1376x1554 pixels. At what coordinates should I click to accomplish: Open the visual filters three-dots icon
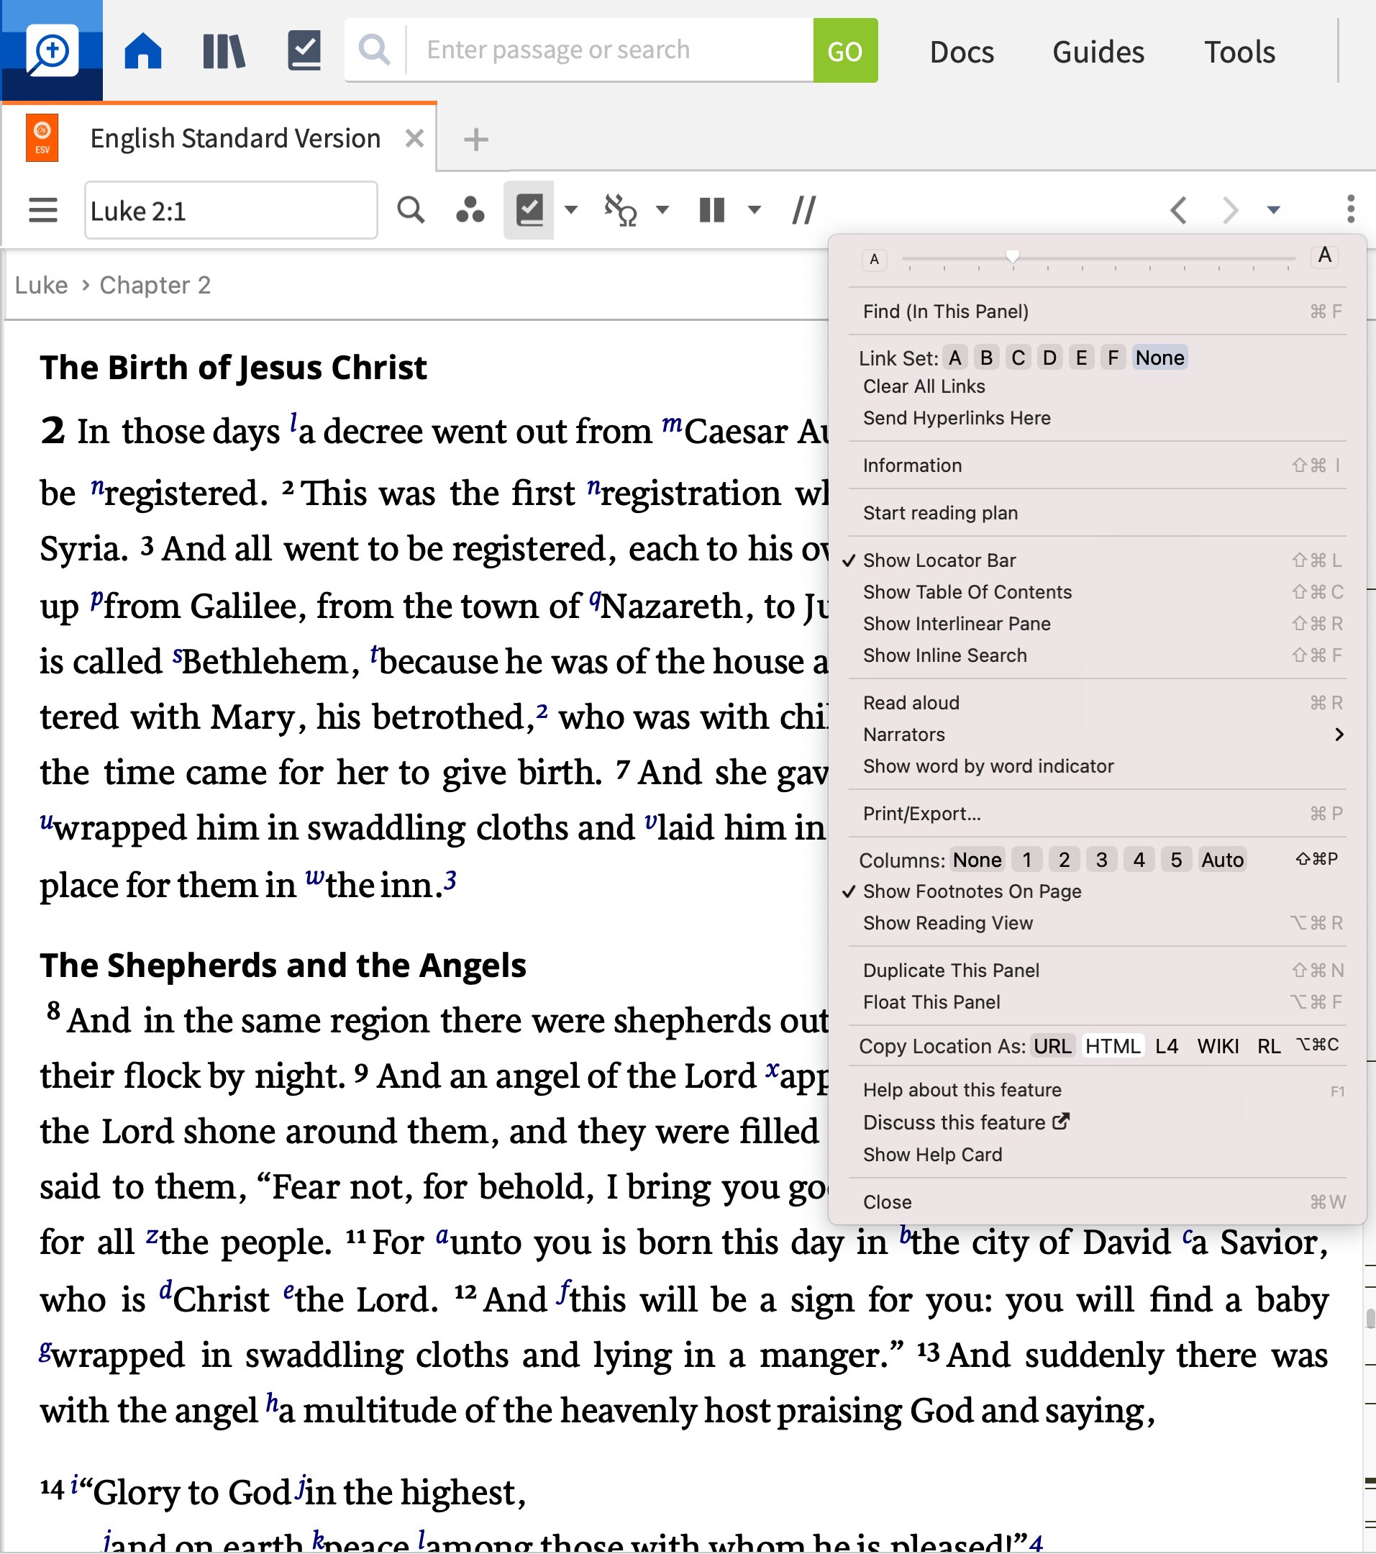coord(470,210)
